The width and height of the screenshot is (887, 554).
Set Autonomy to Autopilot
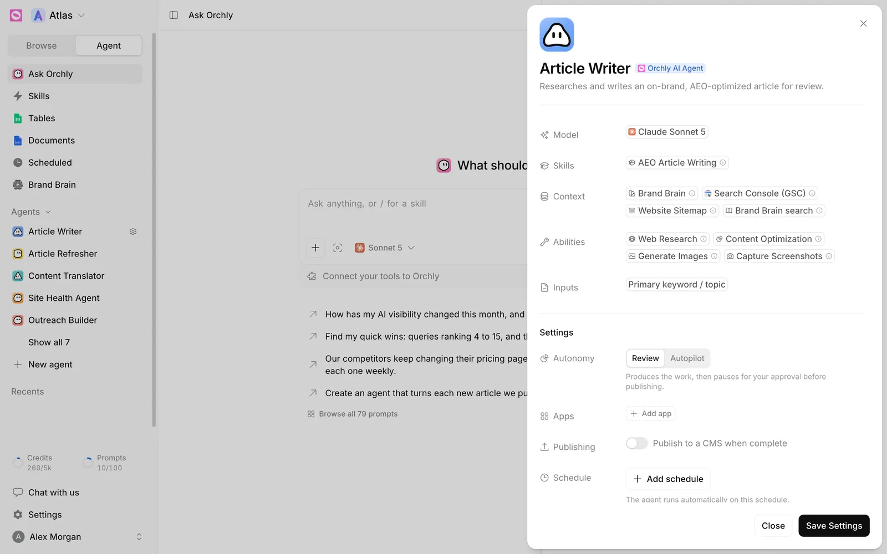click(687, 358)
